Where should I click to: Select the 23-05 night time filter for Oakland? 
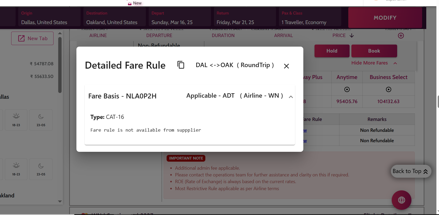(41, 169)
